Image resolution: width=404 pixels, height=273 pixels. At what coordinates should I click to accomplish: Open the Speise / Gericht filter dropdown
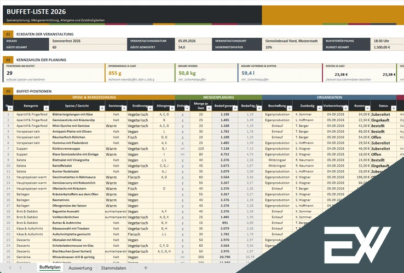(102, 108)
